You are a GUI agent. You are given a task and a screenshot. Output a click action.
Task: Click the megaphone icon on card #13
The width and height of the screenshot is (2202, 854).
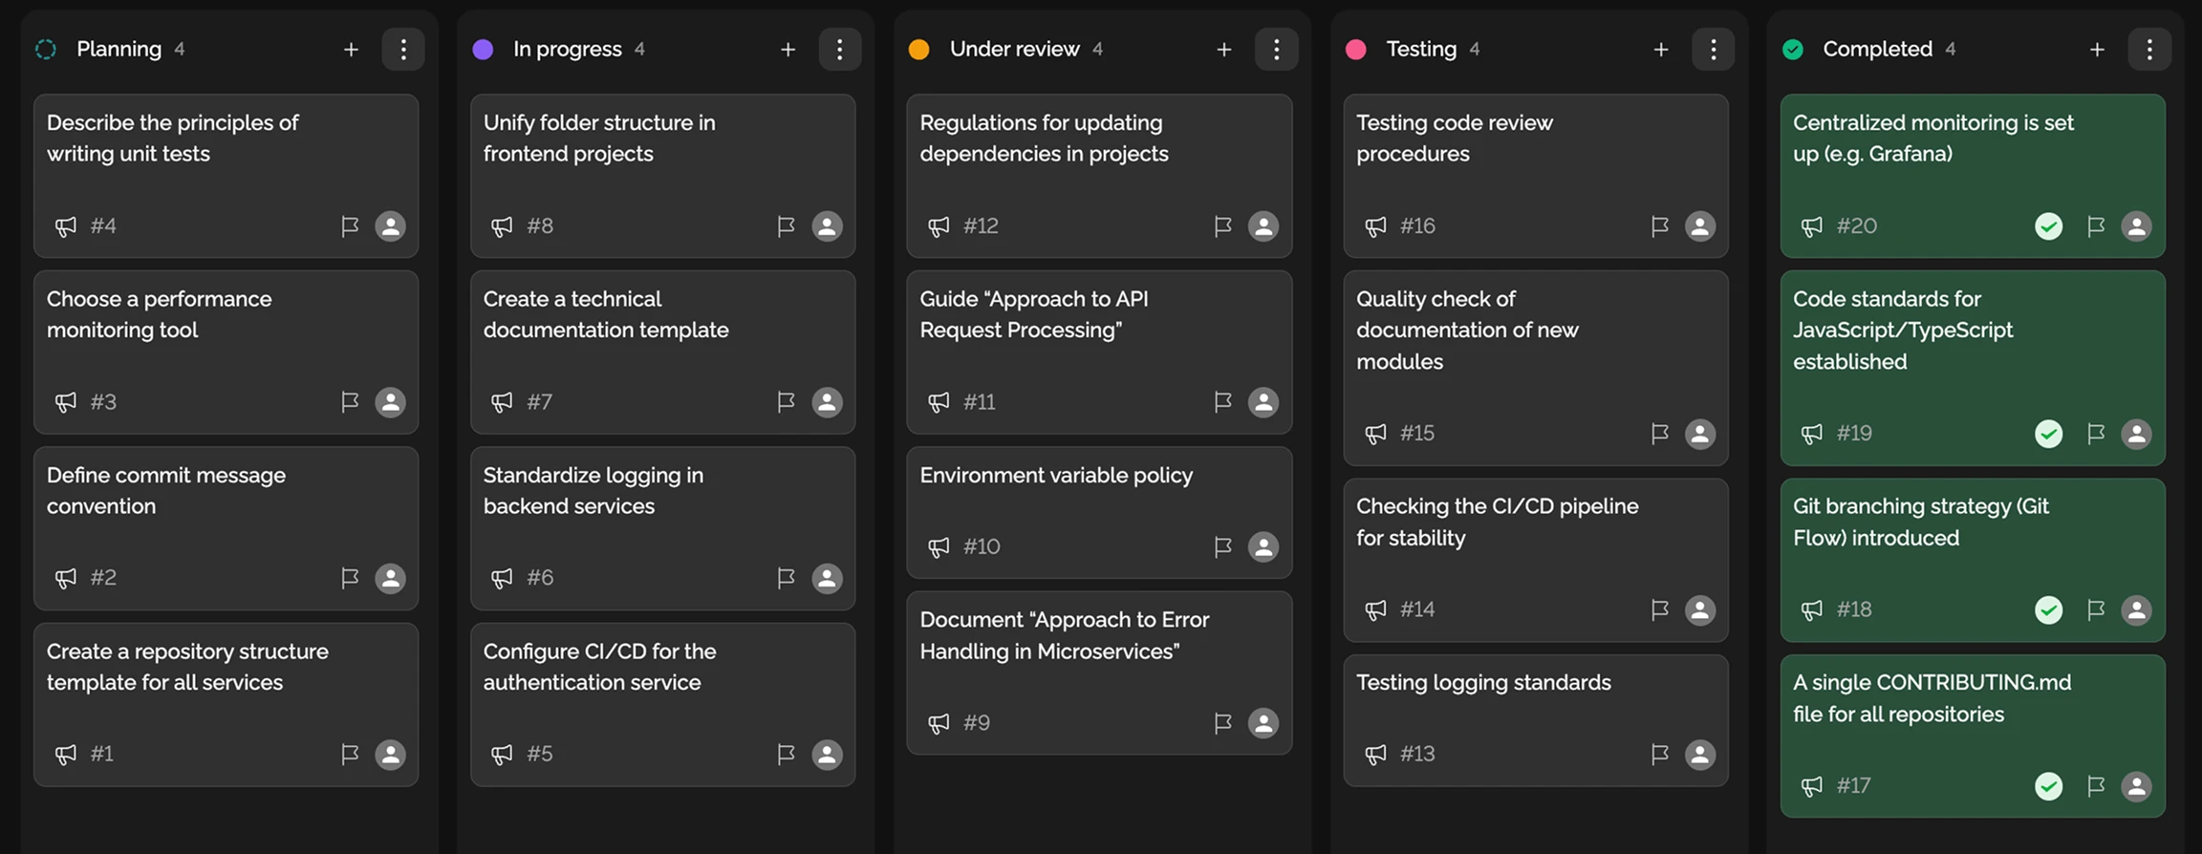tap(1375, 755)
